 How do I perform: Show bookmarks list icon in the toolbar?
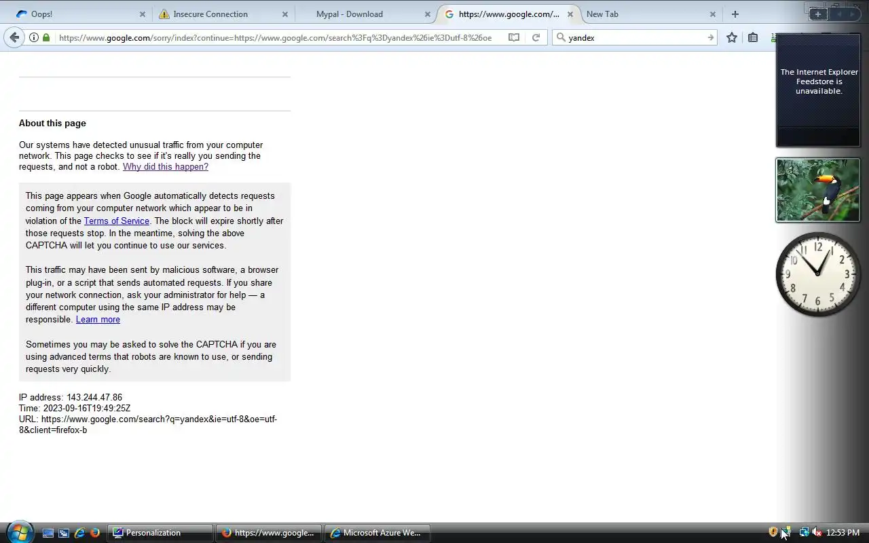pos(753,38)
